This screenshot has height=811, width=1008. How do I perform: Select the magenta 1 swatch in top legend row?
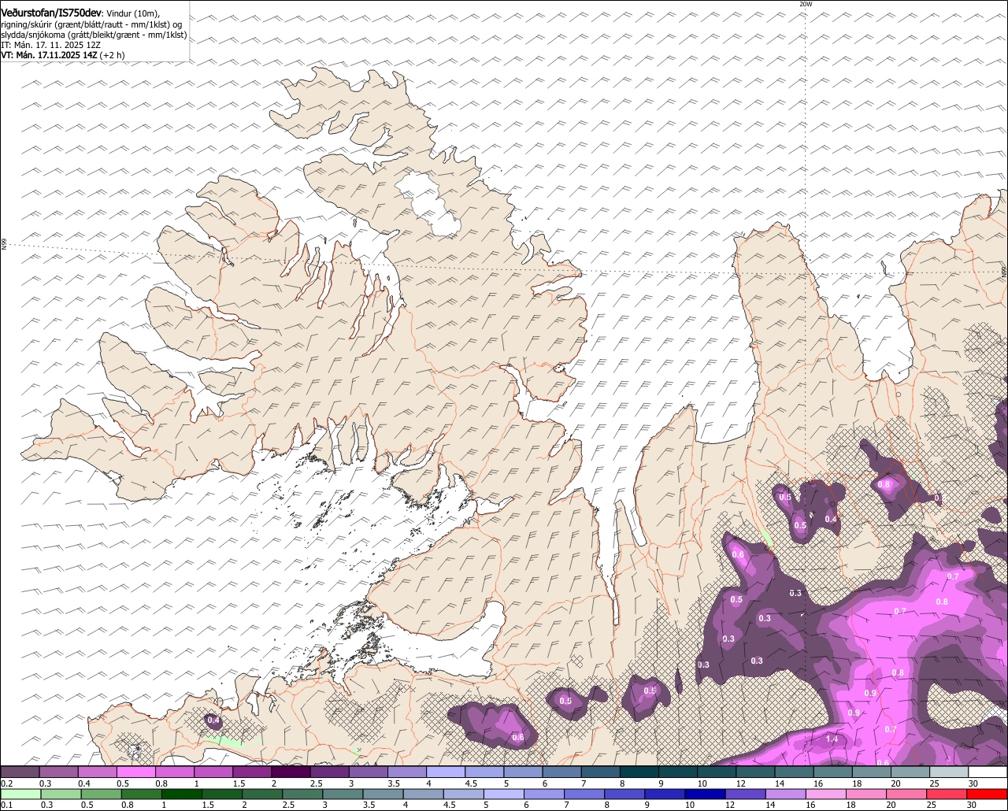pyautogui.click(x=213, y=772)
